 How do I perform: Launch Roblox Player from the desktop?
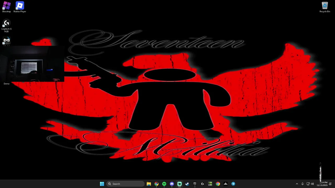click(x=20, y=7)
